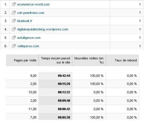Select the 11,00 pages per visit cell

pos(22,109)
